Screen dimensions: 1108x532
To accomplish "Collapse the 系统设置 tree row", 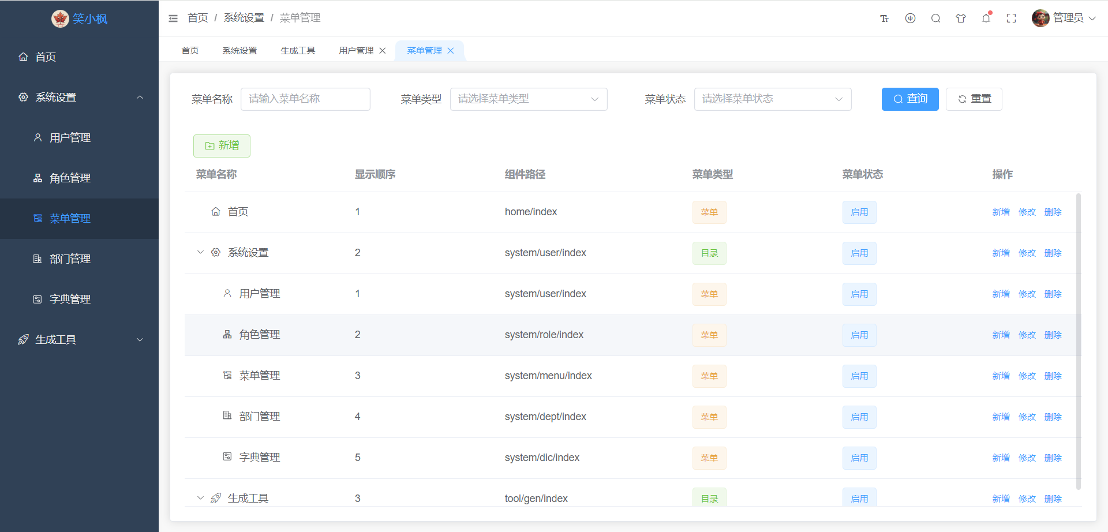I will click(200, 252).
